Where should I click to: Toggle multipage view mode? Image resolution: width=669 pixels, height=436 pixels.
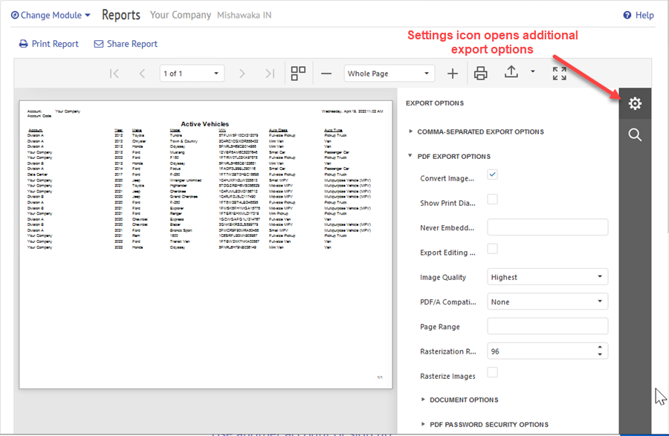(x=298, y=74)
